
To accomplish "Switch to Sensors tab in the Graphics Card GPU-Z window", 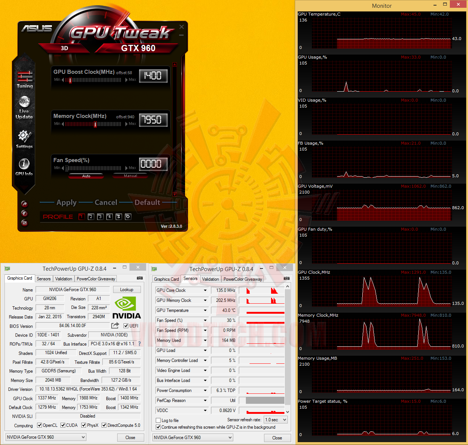I will pyautogui.click(x=43, y=279).
